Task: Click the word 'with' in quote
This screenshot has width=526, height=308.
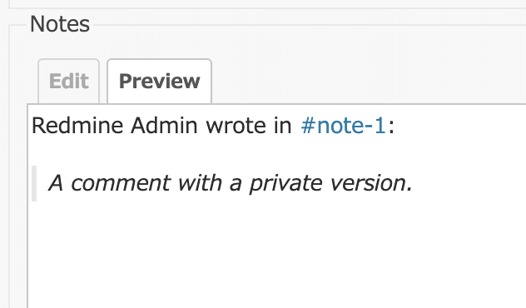Action: coord(200,183)
